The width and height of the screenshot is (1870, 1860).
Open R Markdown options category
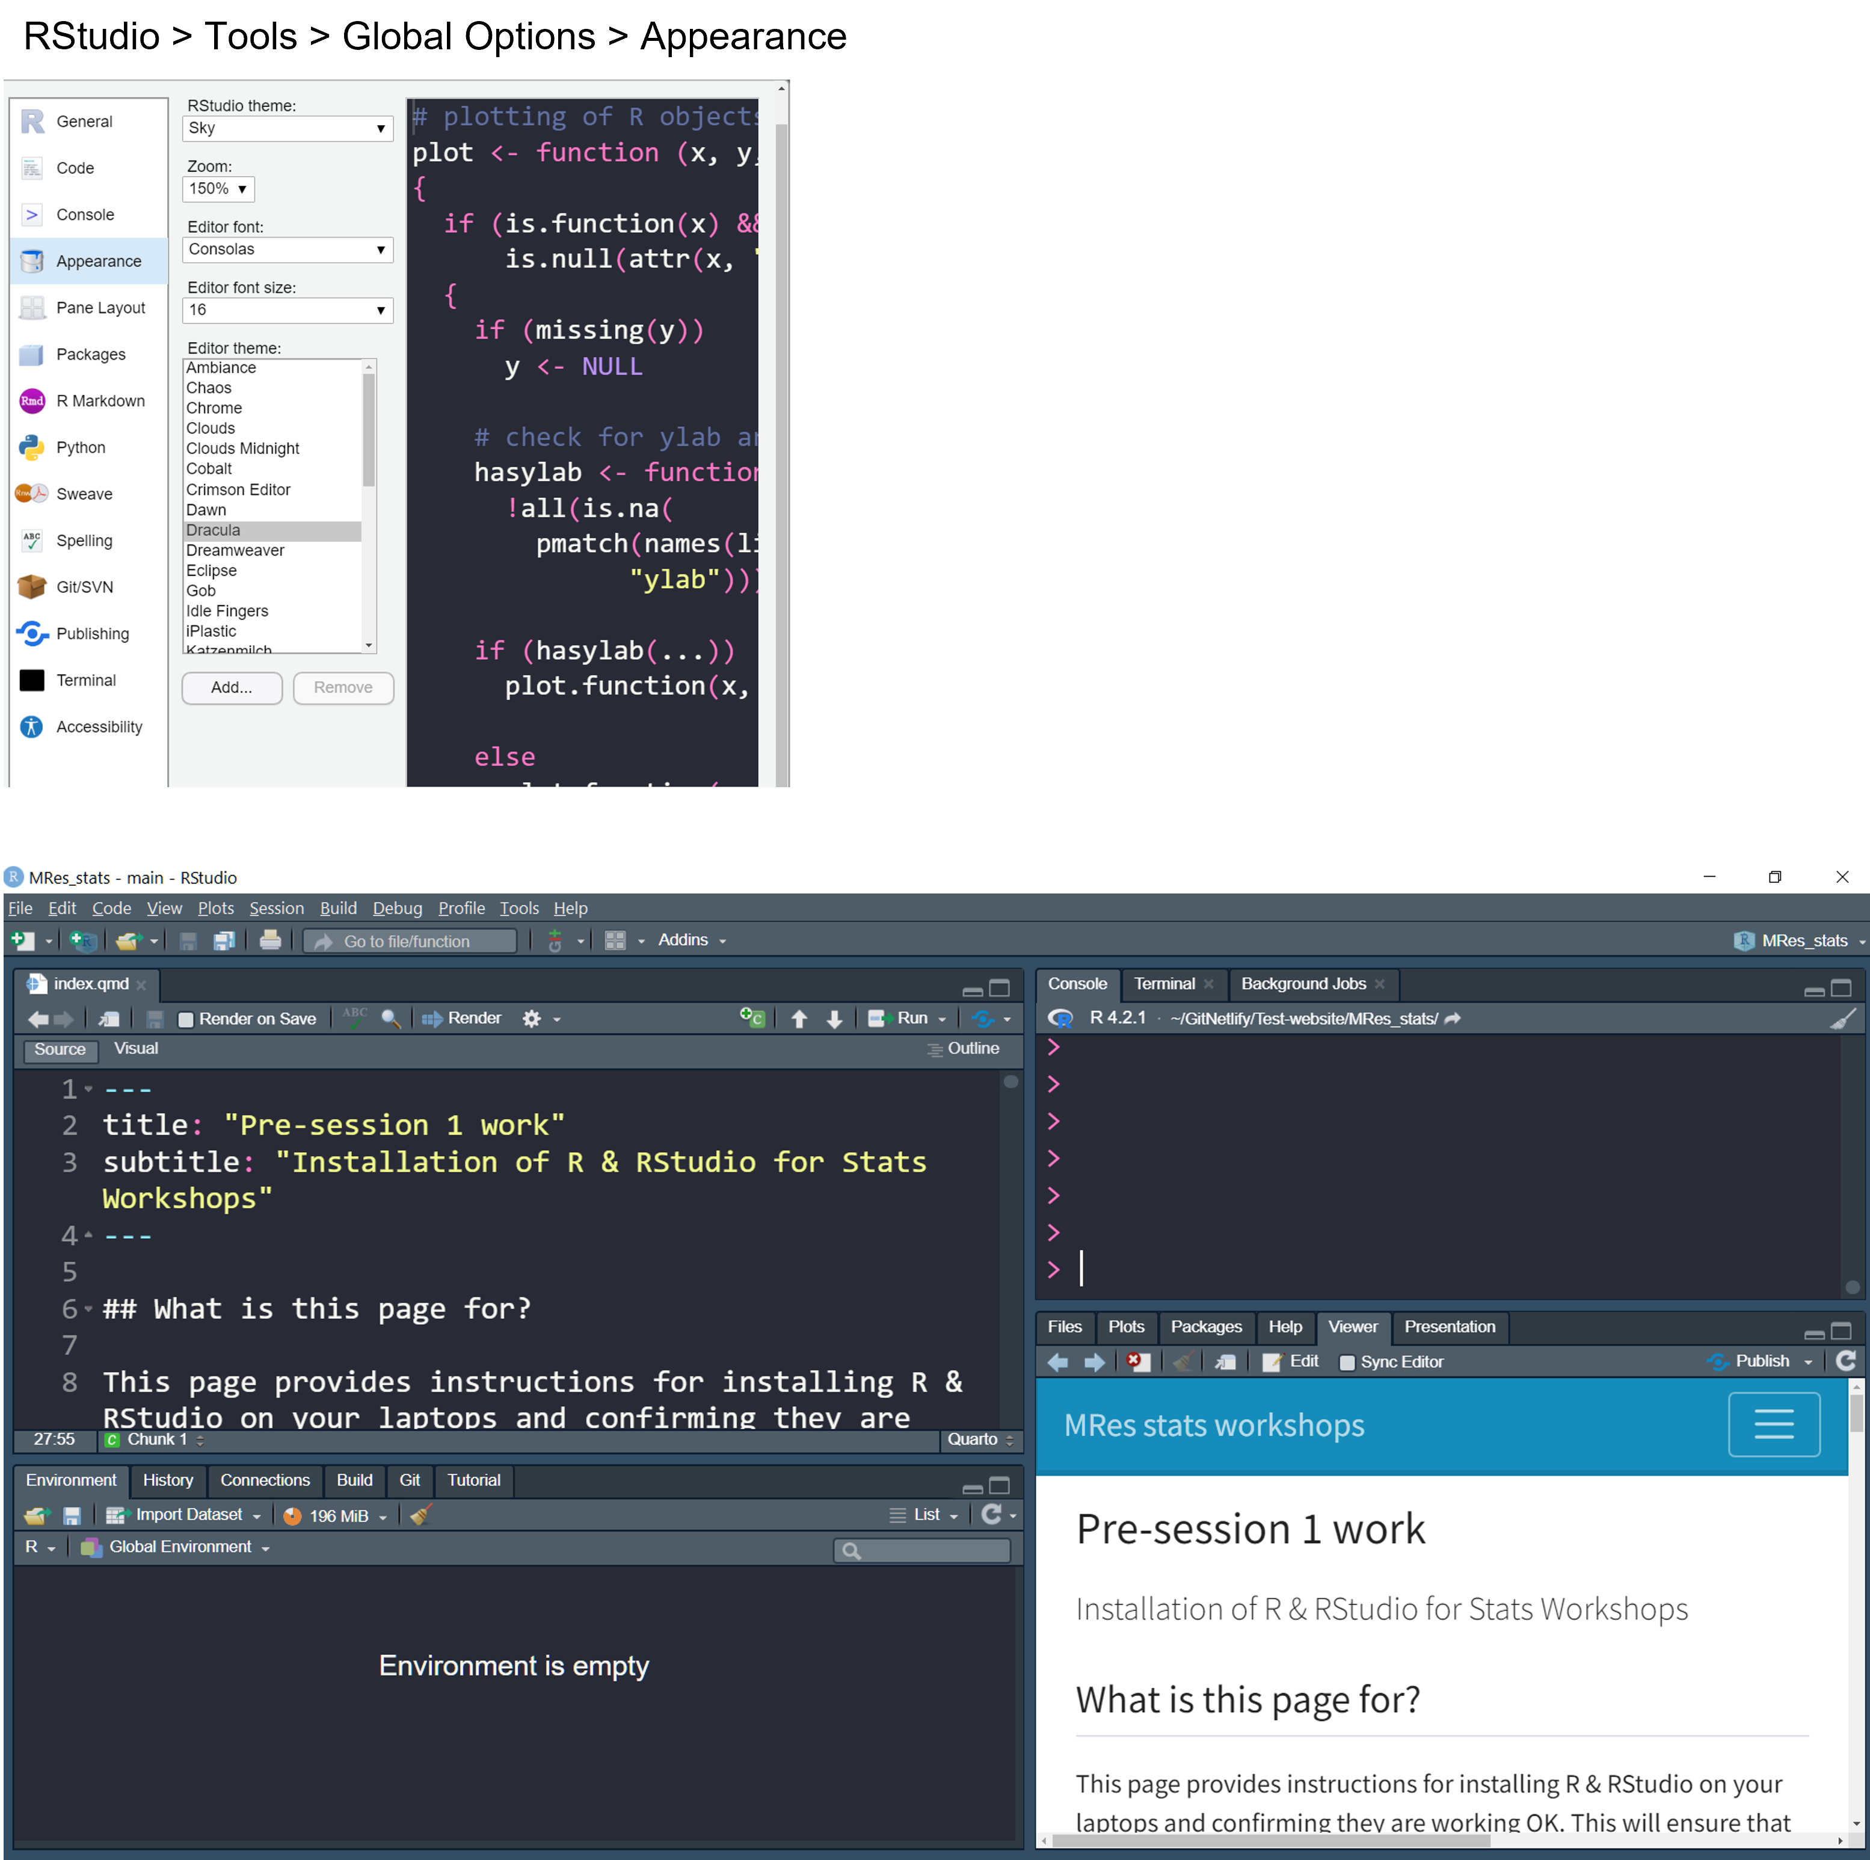pos(89,402)
